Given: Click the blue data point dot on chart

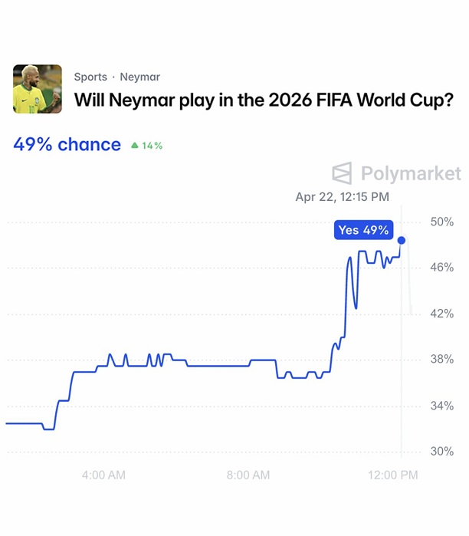Looking at the screenshot, I should tap(402, 240).
